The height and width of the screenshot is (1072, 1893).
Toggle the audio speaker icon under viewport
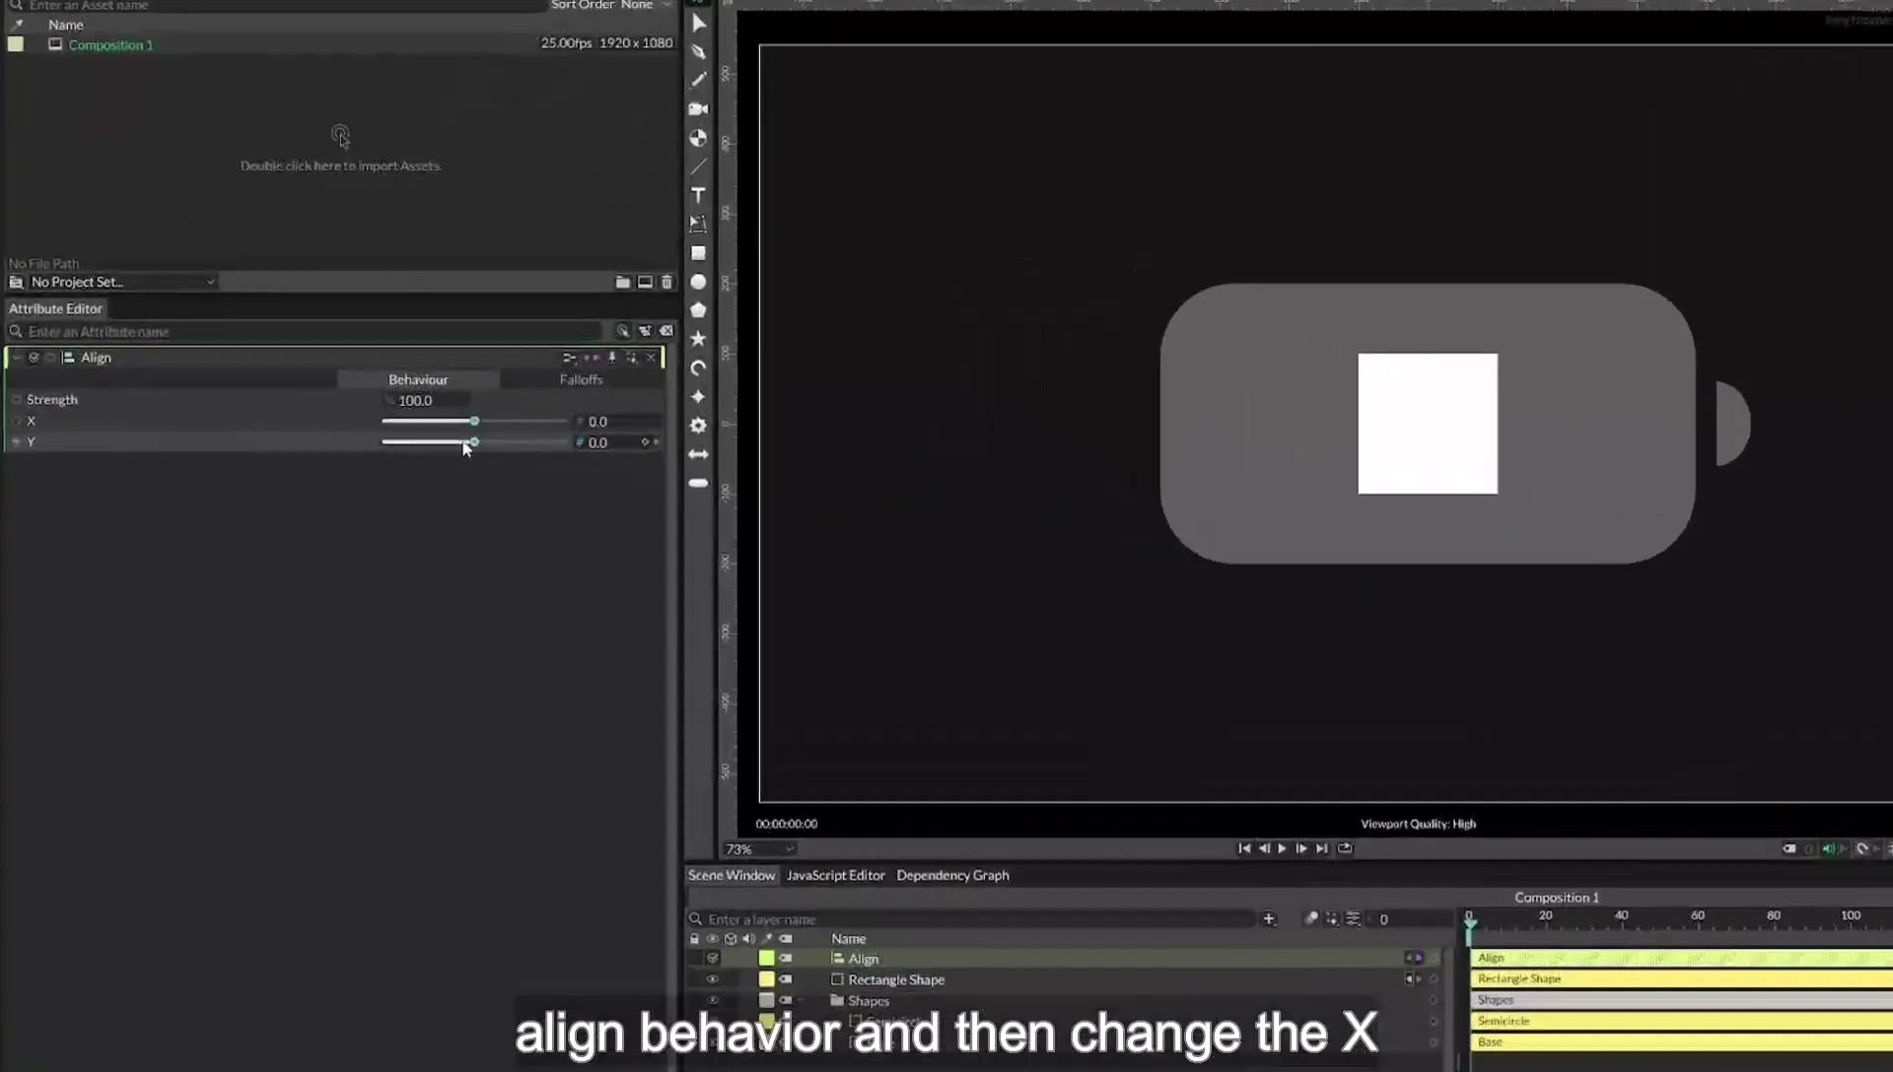point(1828,848)
